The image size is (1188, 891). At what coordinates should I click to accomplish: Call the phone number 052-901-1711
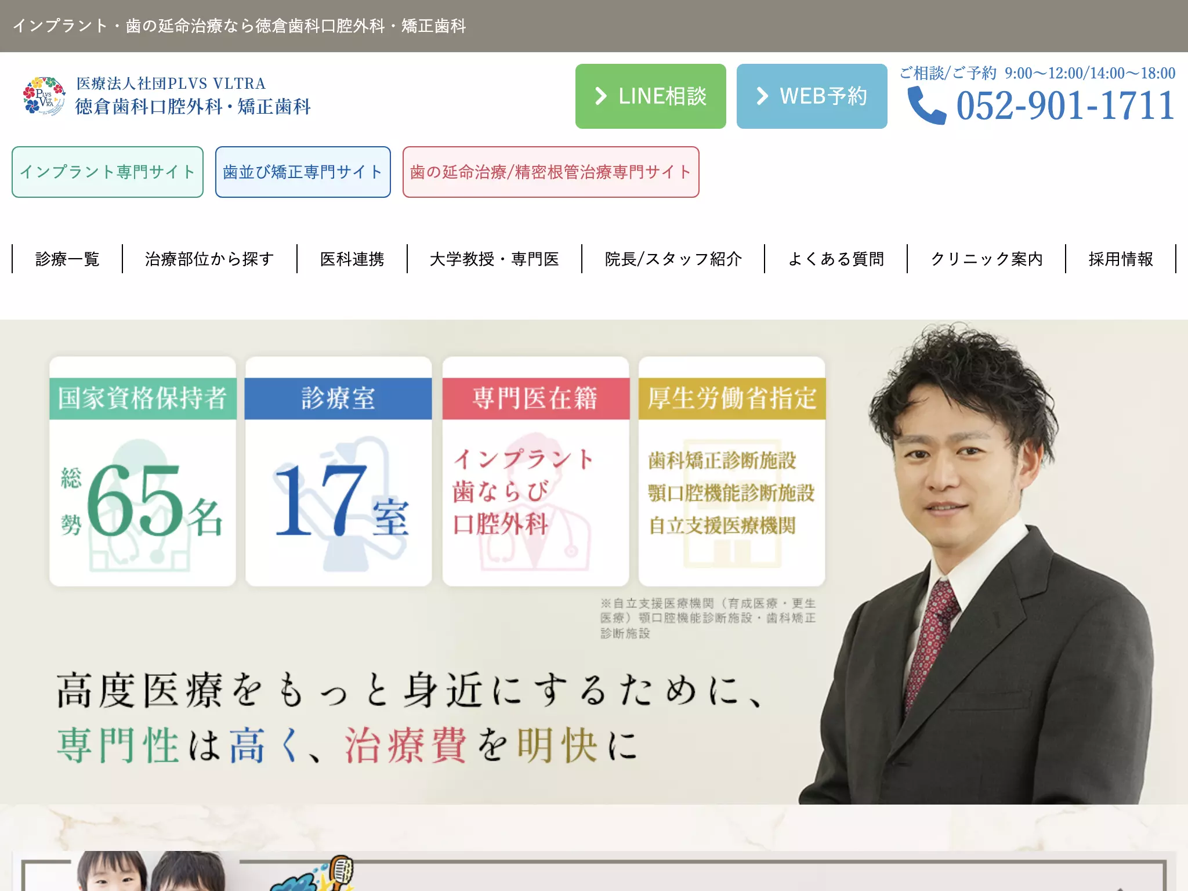[1066, 106]
